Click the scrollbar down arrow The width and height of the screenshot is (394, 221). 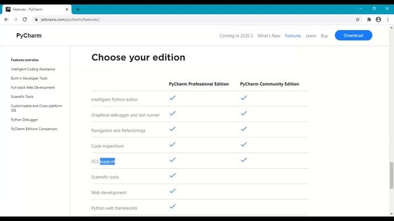click(392, 214)
